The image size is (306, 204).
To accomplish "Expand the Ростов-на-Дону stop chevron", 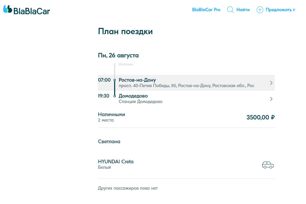I will tap(271, 83).
